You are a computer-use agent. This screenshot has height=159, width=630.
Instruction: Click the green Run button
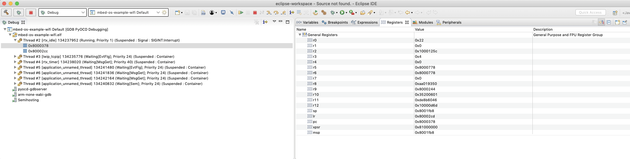click(x=342, y=12)
